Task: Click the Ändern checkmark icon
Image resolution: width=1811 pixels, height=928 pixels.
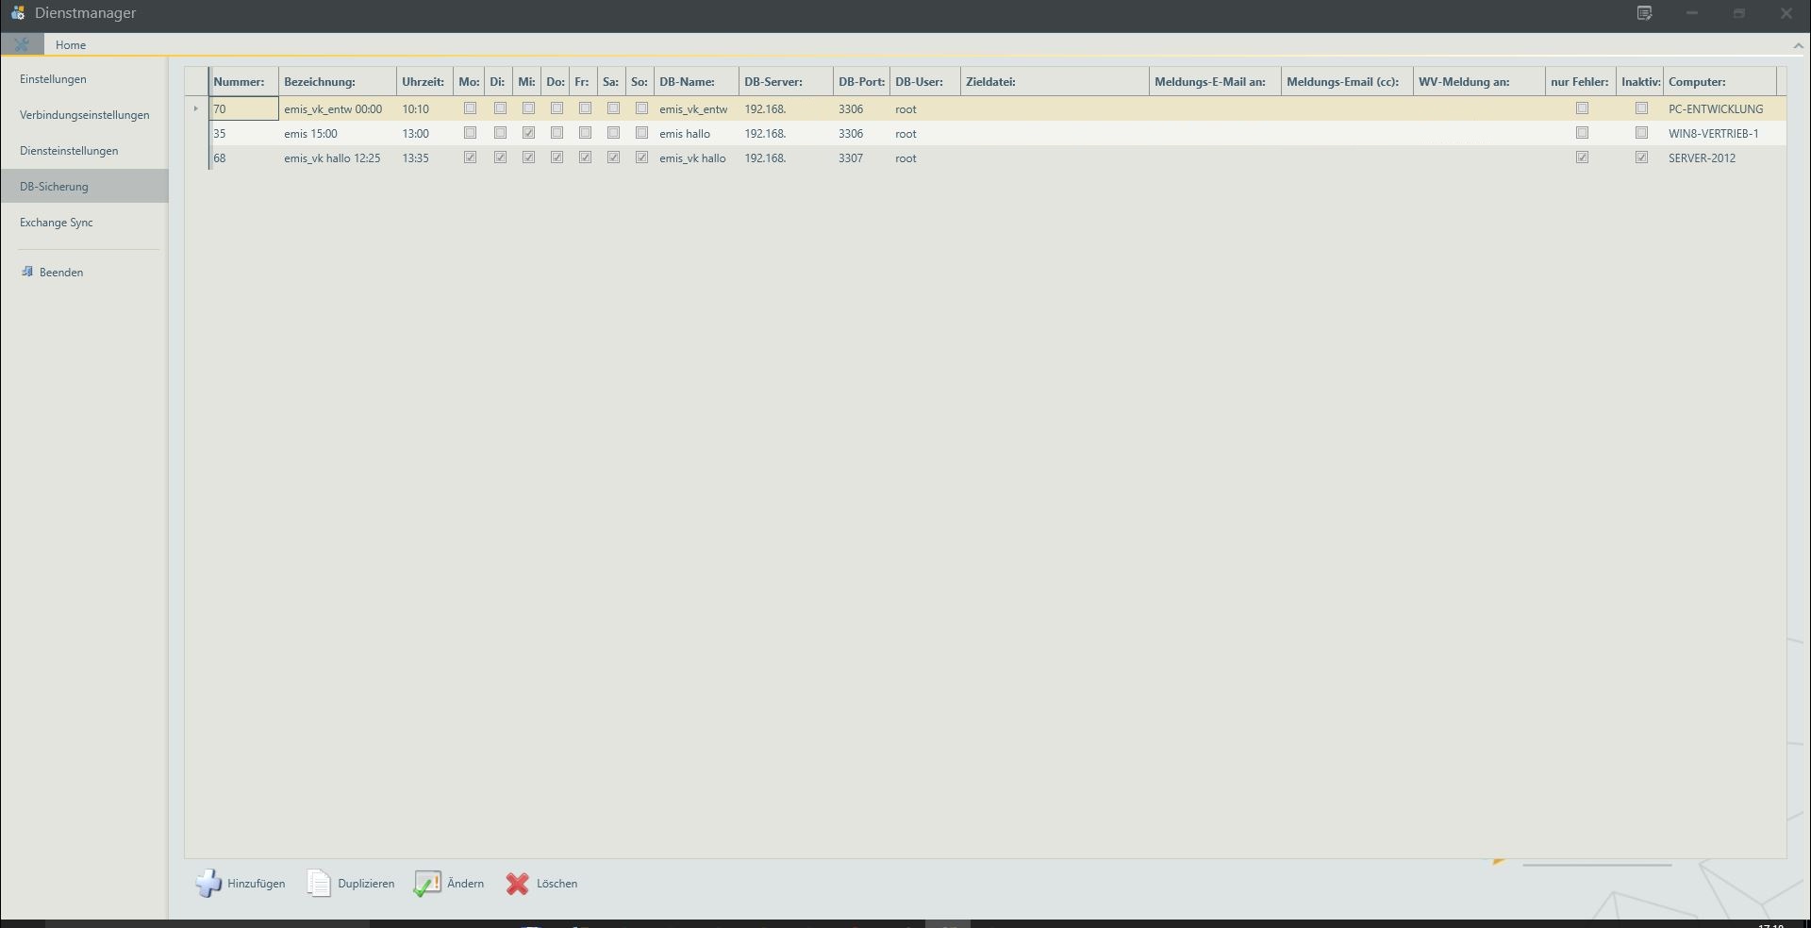Action: (x=427, y=884)
